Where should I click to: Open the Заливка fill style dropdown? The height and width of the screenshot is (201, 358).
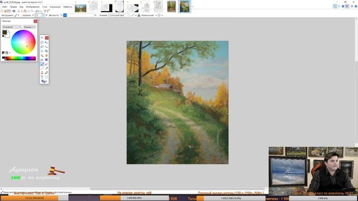(119, 15)
